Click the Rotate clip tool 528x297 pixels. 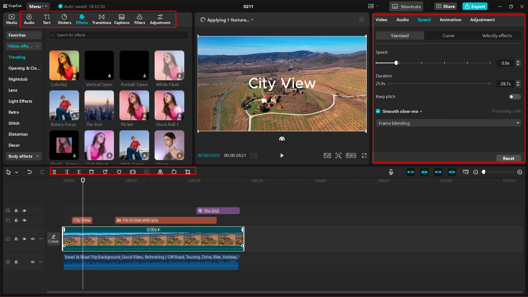(x=174, y=172)
